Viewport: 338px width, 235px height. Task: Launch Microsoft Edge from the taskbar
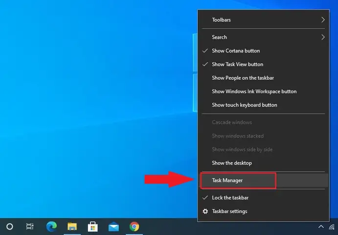(51, 227)
